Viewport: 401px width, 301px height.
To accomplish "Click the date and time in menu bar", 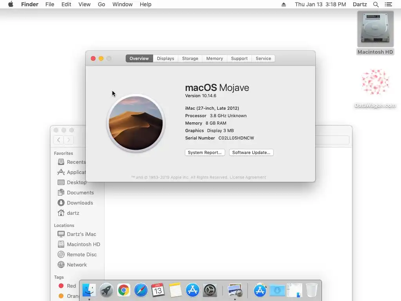I will tap(320, 4).
